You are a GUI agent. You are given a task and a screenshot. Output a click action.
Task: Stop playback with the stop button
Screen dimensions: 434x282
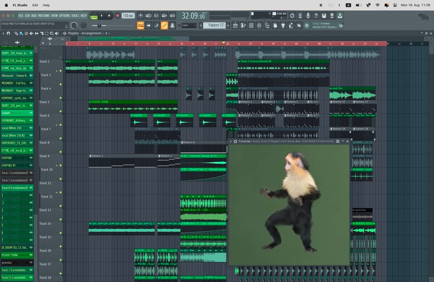[x=109, y=16]
